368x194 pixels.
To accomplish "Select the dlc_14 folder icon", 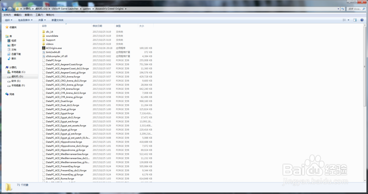I will (x=44, y=32).
